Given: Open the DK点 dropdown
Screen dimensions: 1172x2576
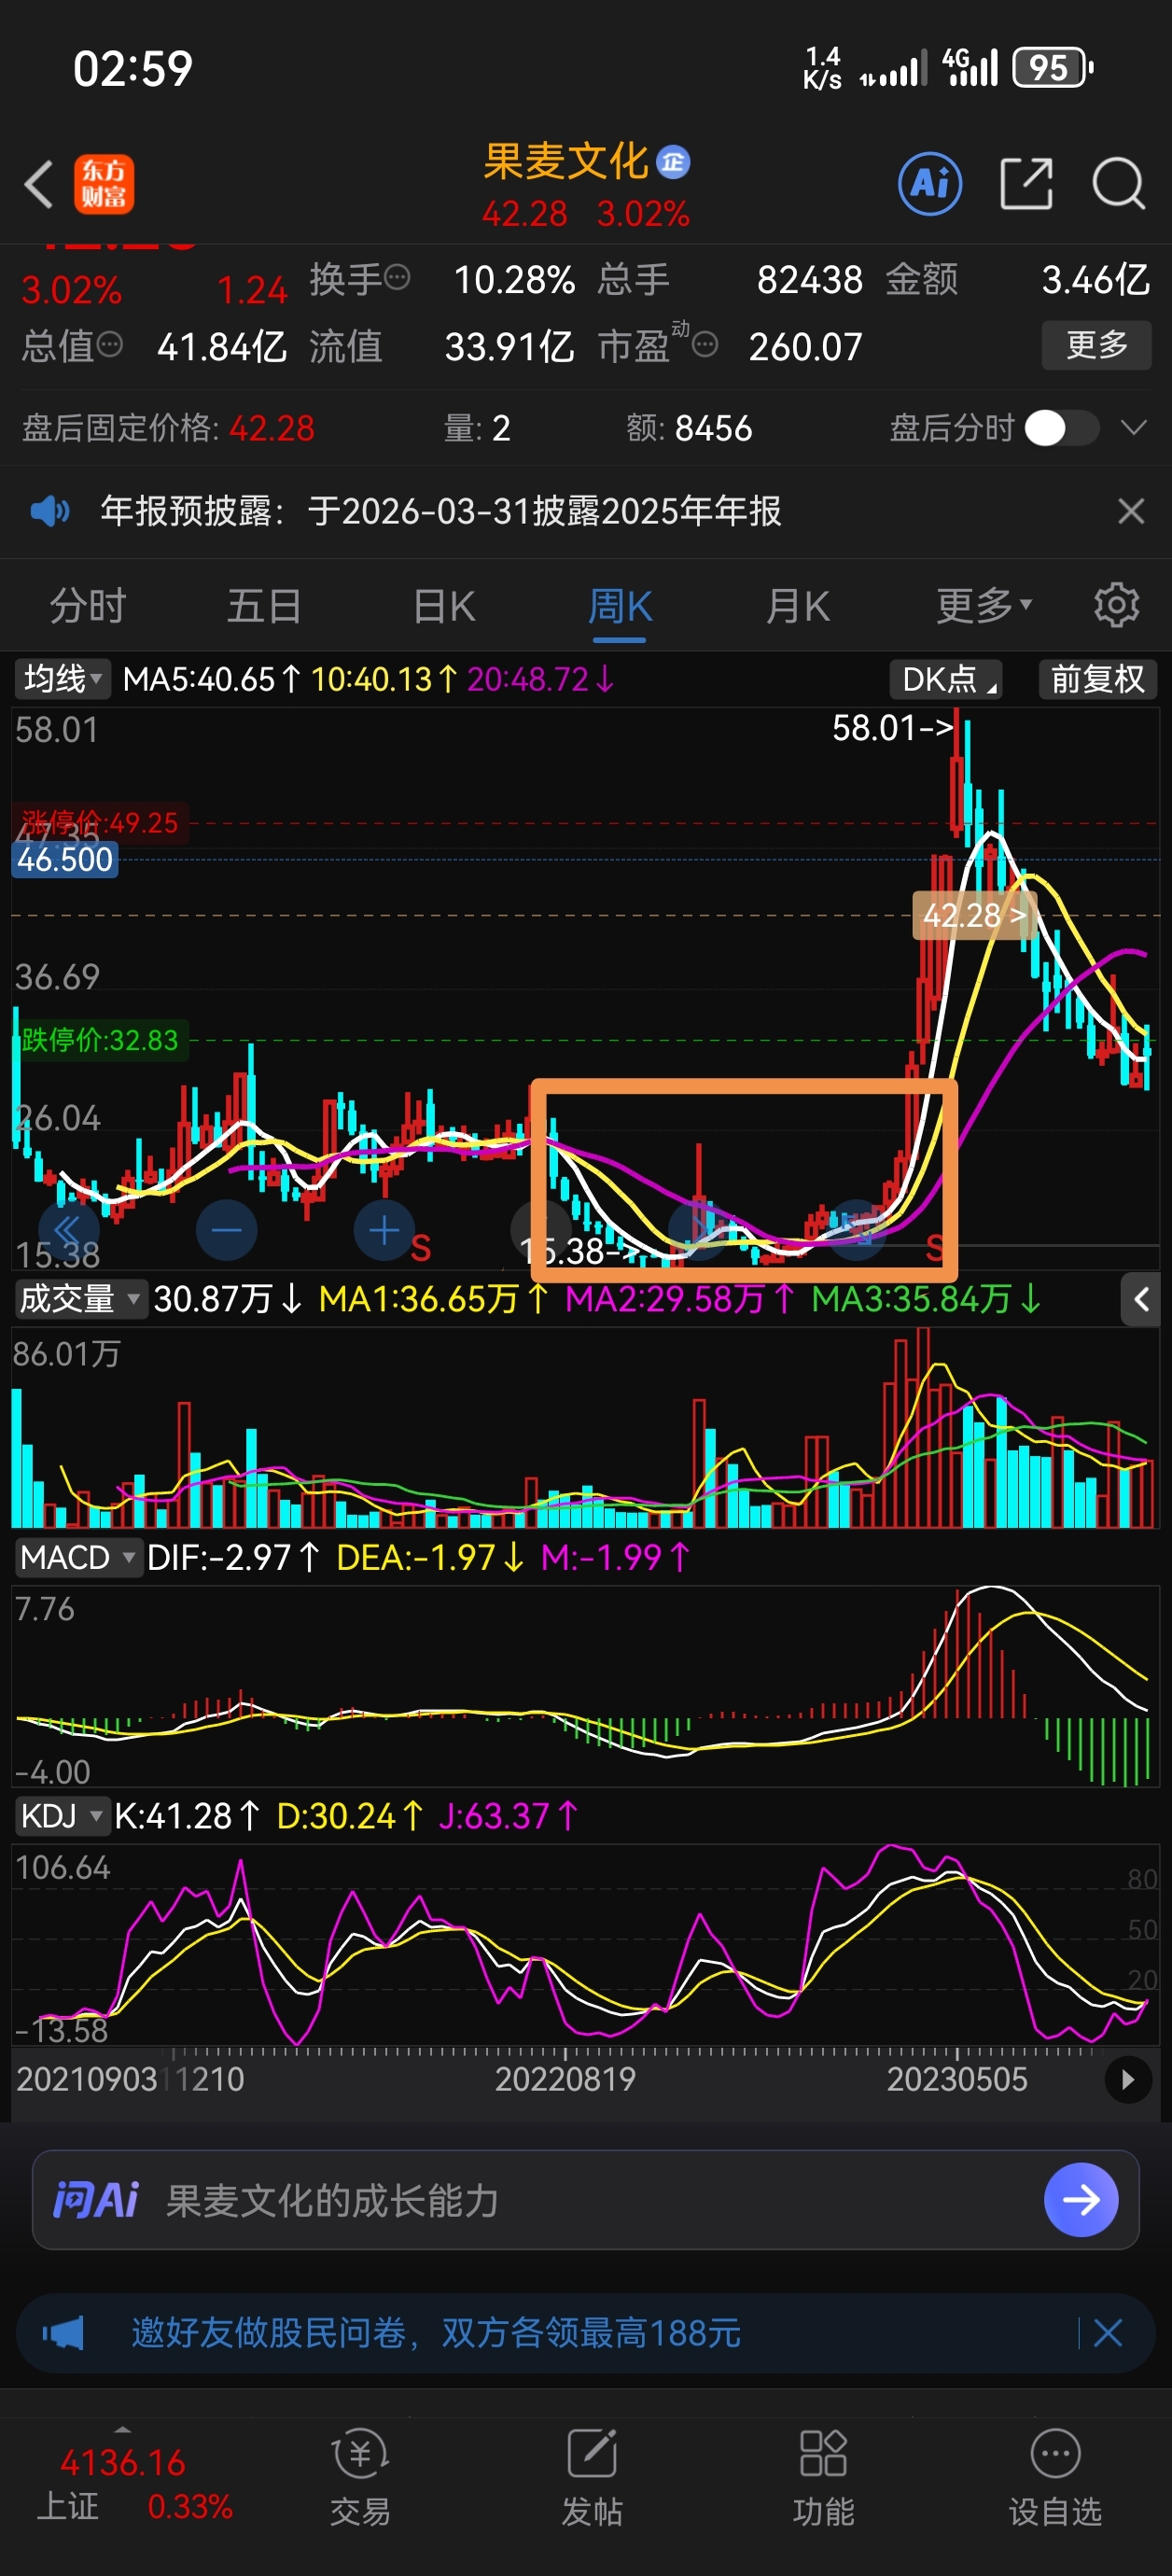Looking at the screenshot, I should [x=945, y=679].
